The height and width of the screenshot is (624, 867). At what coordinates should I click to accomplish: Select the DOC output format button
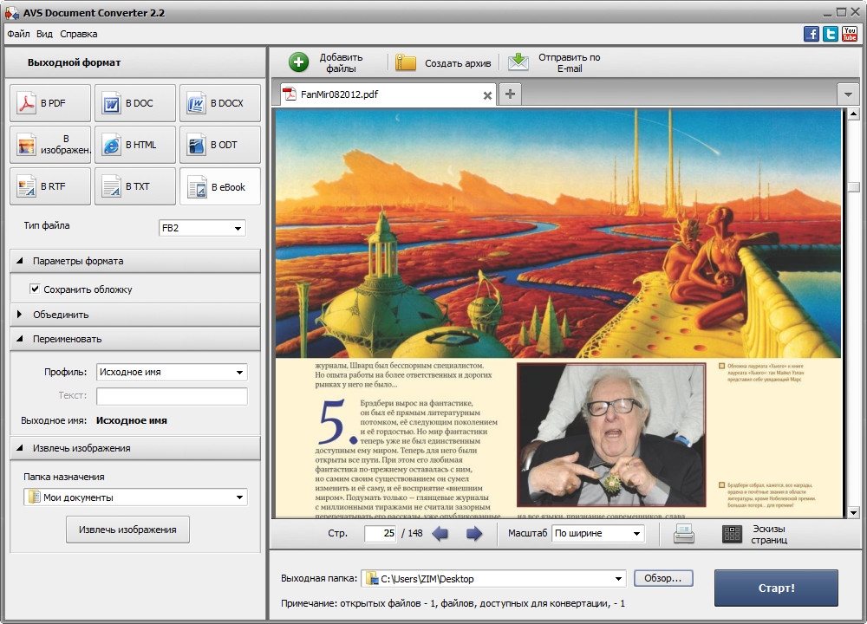click(x=135, y=103)
